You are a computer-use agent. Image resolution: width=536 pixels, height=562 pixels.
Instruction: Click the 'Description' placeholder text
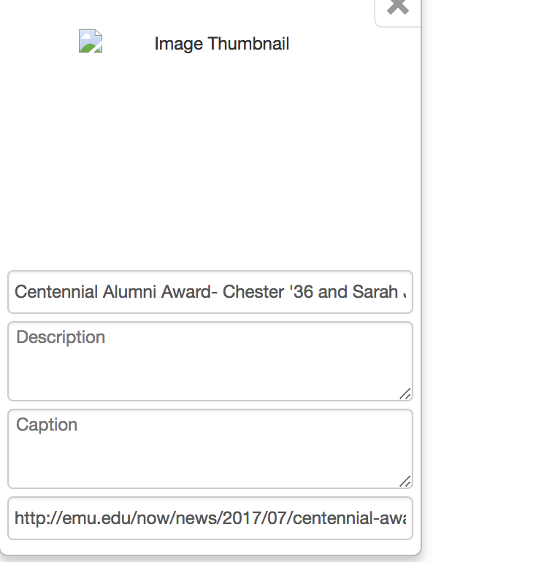61,337
